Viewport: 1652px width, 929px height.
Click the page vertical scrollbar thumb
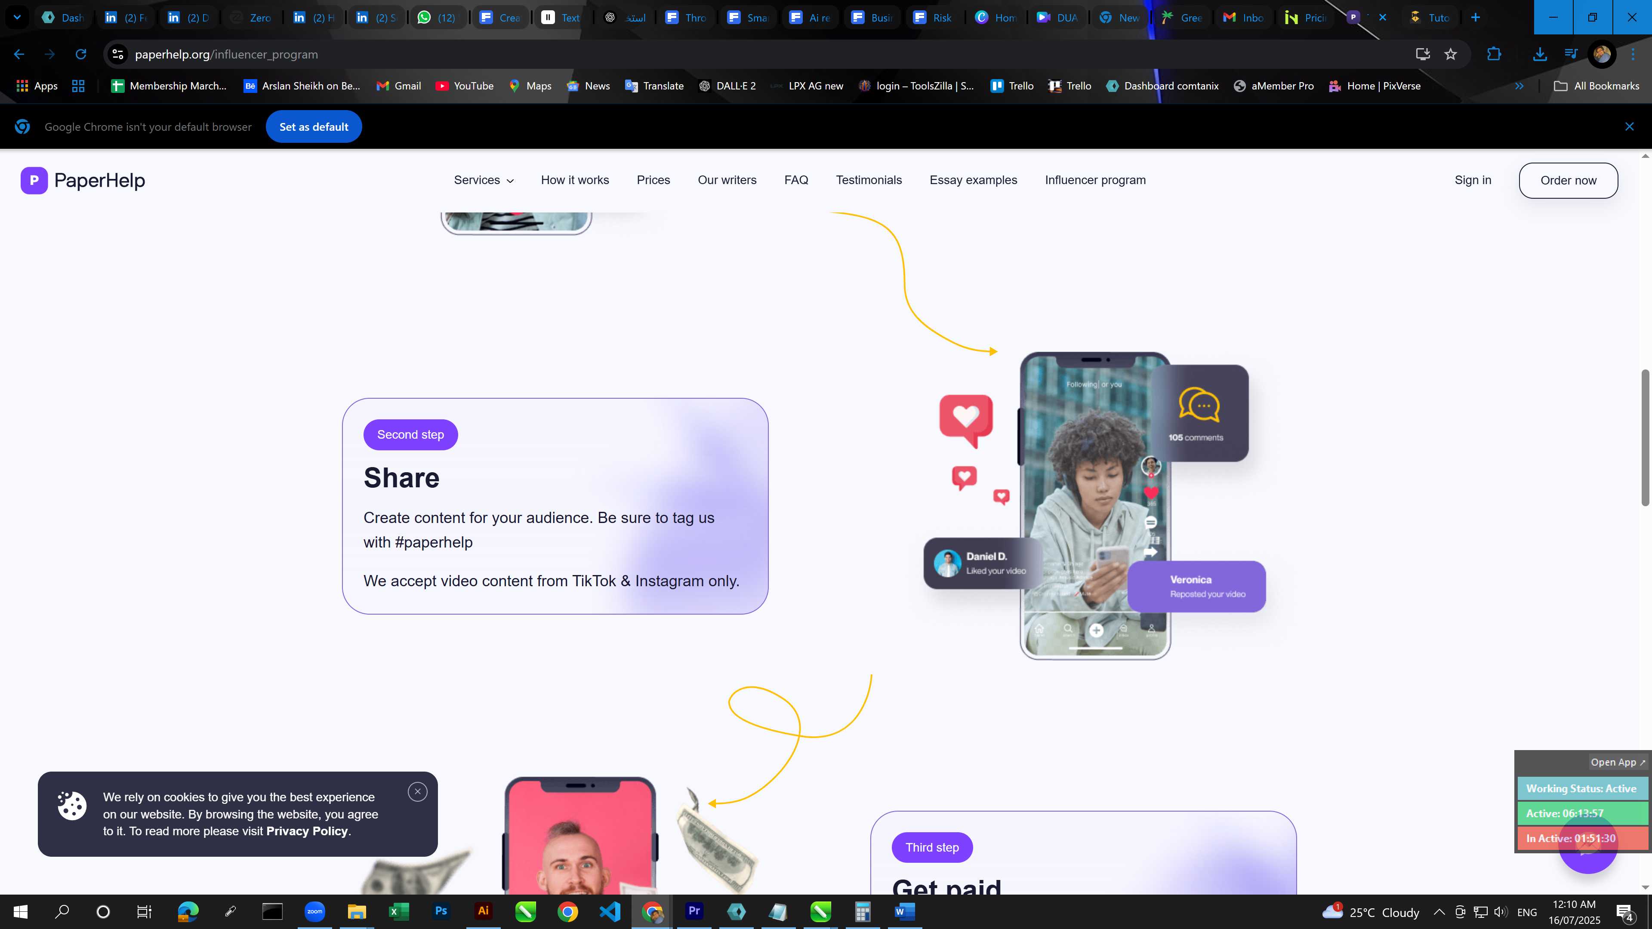tap(1646, 438)
